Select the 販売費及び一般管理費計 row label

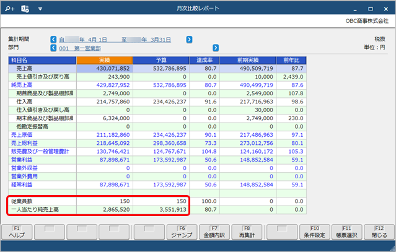40,151
